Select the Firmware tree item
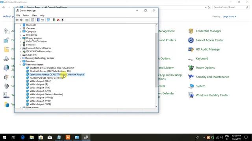The image size is (252, 141). point(31,45)
